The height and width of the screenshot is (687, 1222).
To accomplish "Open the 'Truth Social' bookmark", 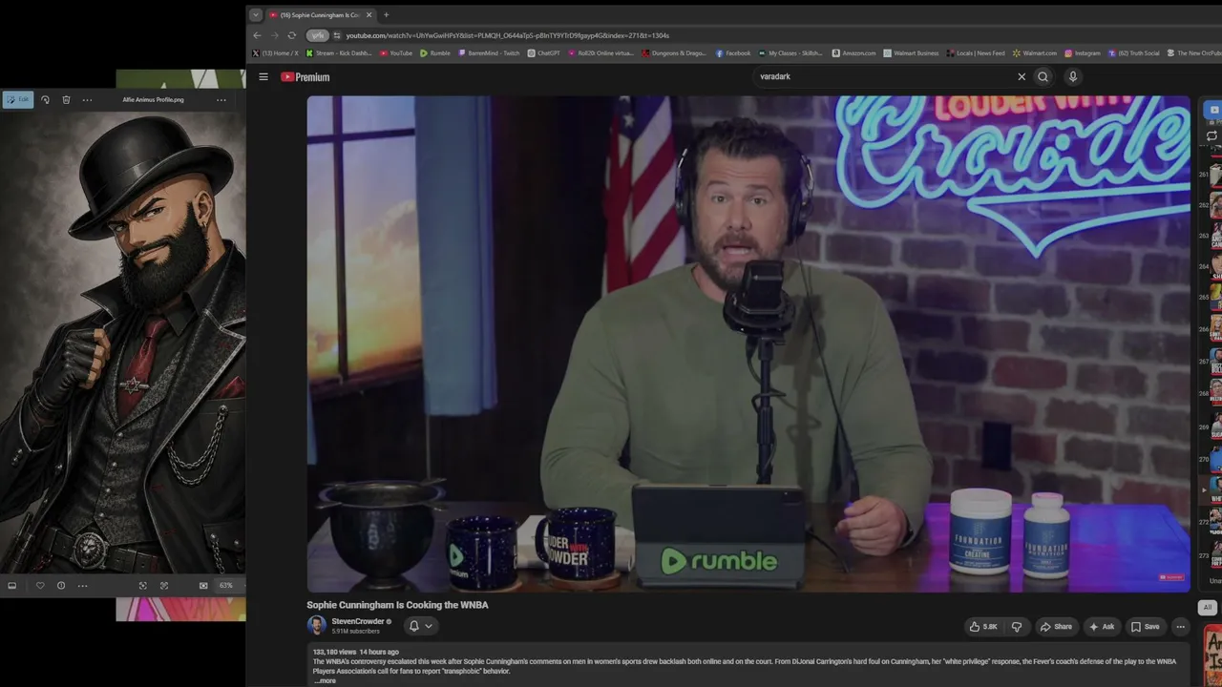I will pyautogui.click(x=1134, y=53).
